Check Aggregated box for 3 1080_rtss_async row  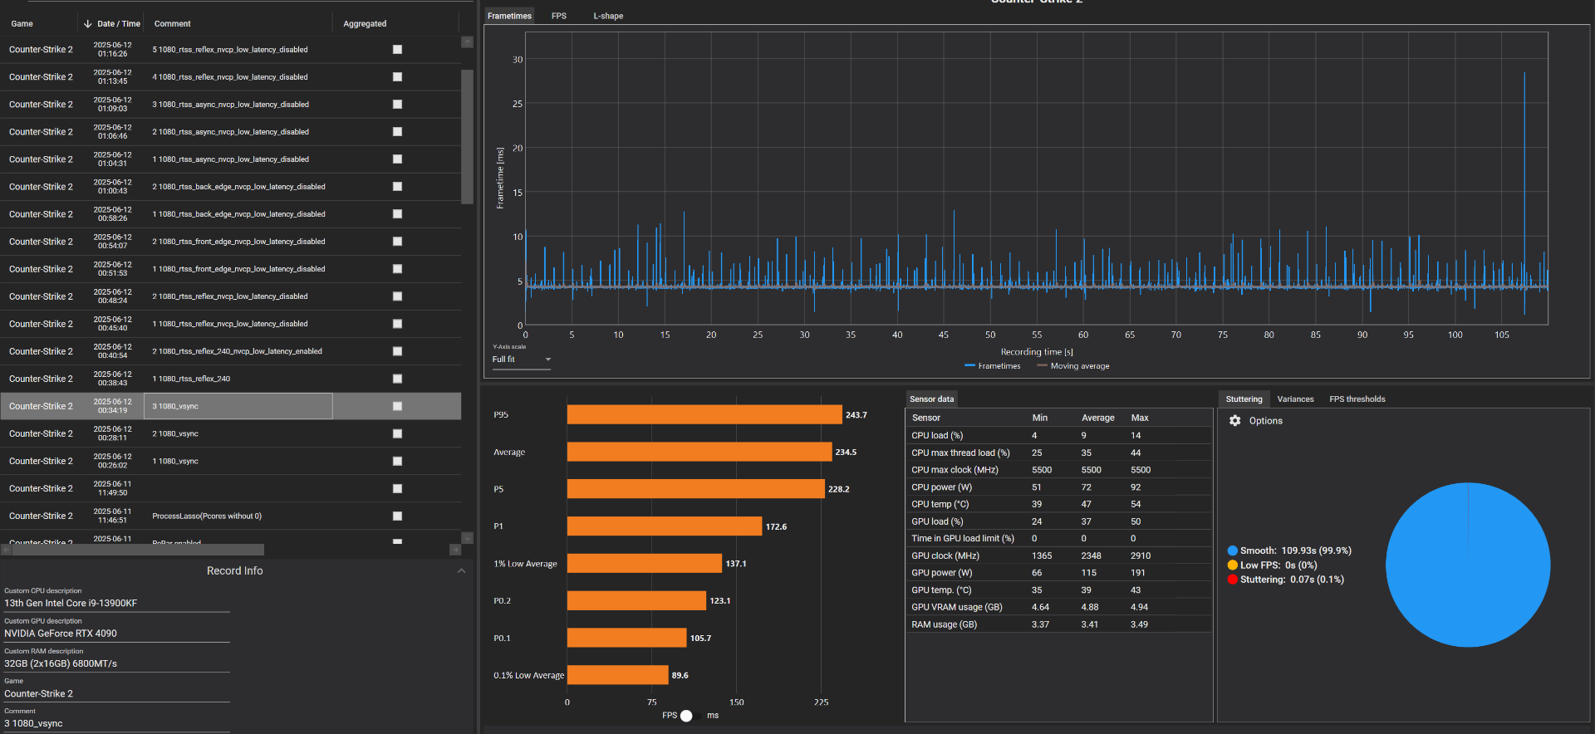(397, 105)
